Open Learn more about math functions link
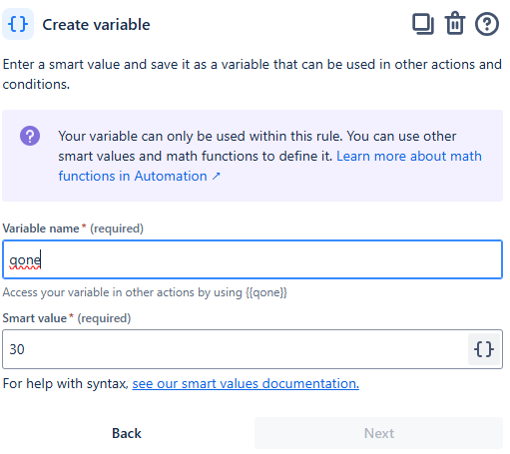 point(269,166)
